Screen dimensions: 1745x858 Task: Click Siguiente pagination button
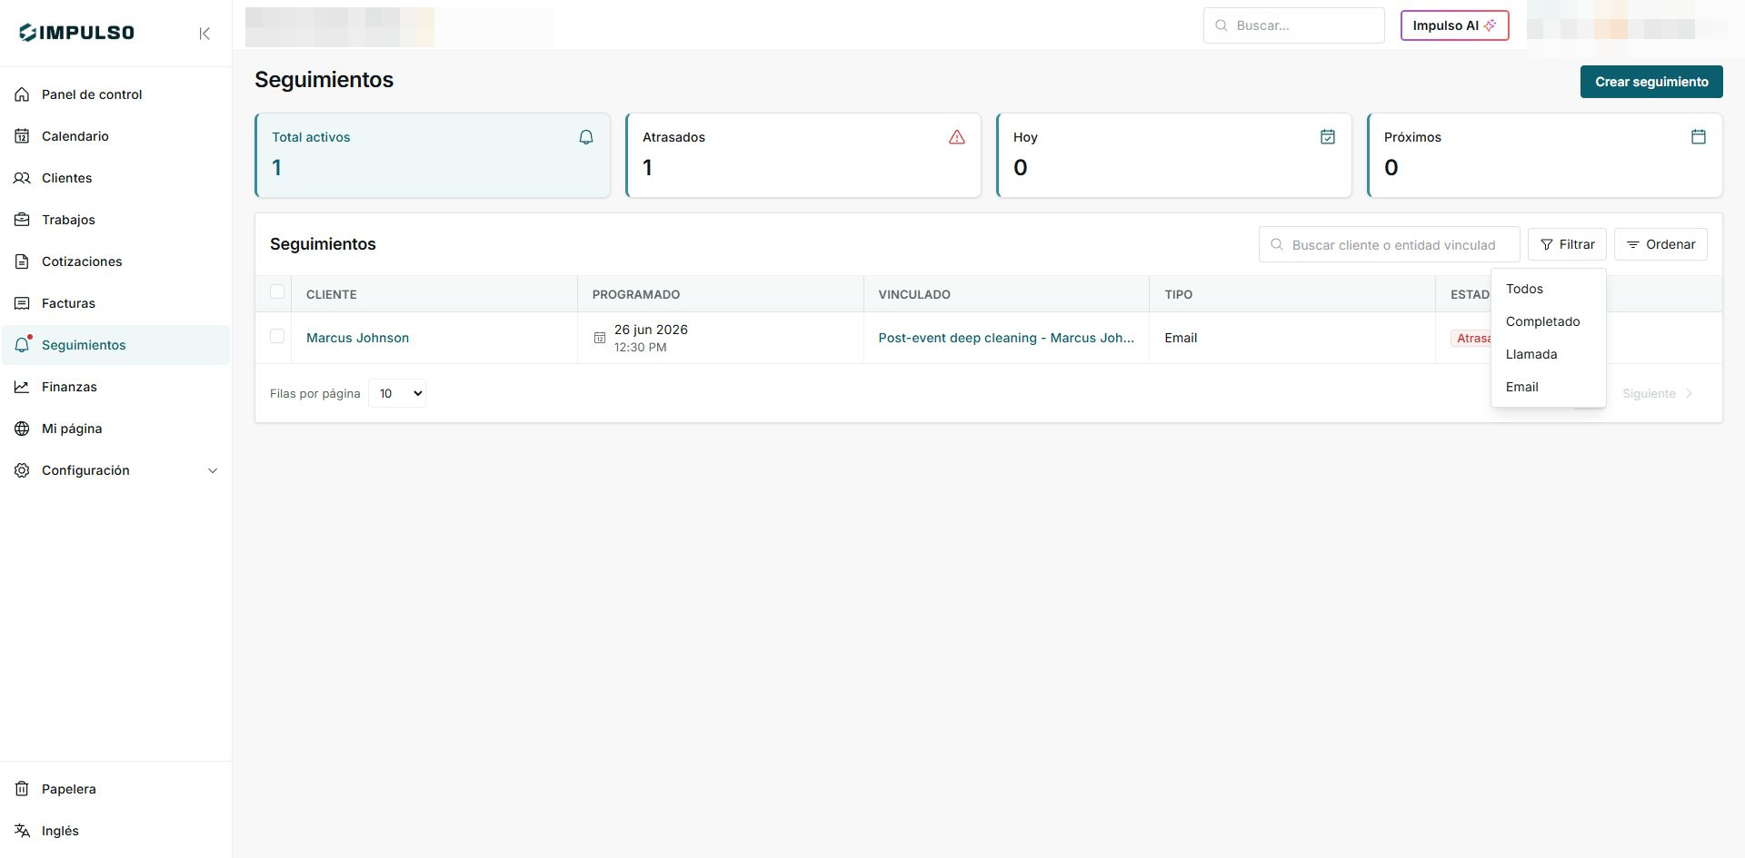(x=1658, y=393)
